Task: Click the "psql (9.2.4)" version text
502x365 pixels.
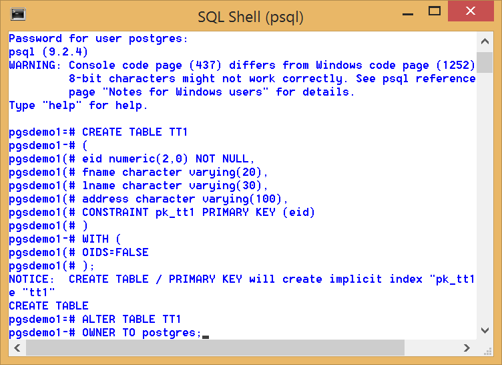Action: pyautogui.click(x=48, y=52)
